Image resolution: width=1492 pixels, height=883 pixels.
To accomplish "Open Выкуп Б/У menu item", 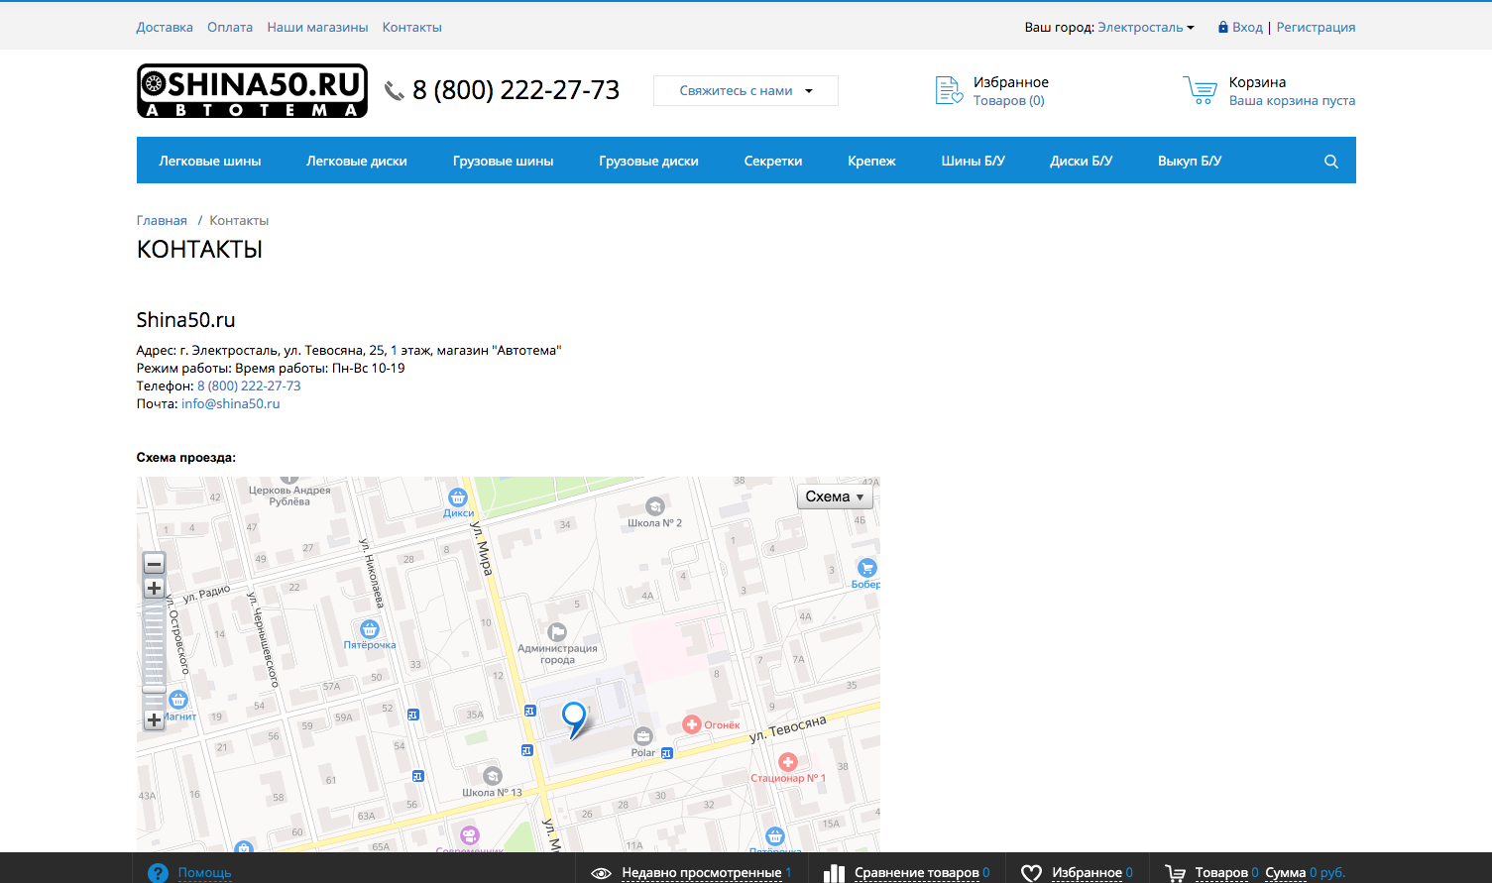I will tap(1190, 161).
